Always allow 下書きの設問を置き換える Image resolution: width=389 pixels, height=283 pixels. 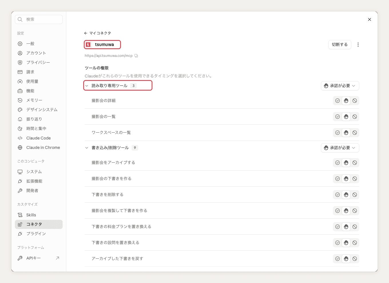click(338, 243)
